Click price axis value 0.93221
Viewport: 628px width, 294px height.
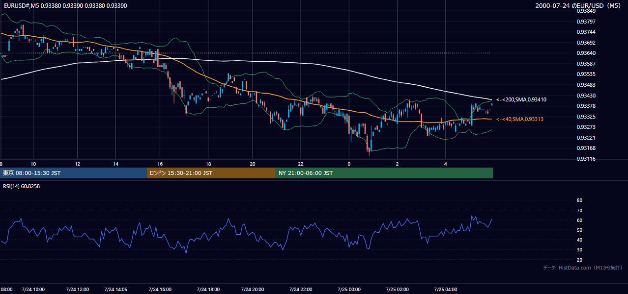coord(586,138)
